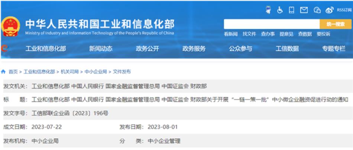
Task: Open the 要投诉 quick link
Action: point(324,34)
